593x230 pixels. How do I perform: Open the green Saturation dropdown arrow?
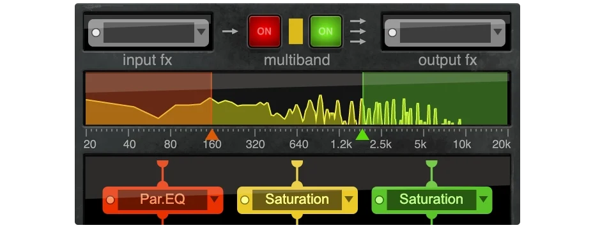click(x=484, y=199)
